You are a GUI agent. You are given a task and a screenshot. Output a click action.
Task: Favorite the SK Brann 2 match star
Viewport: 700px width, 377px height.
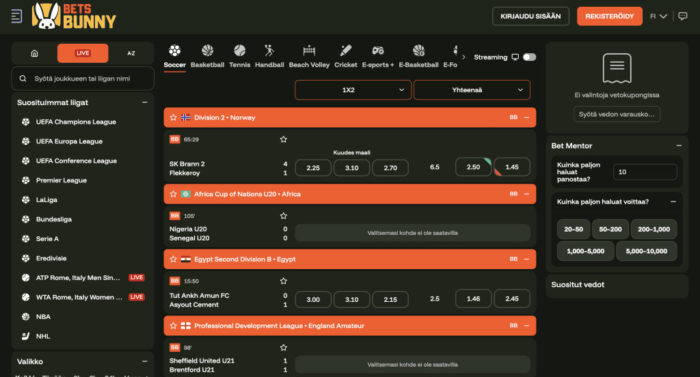pos(284,139)
